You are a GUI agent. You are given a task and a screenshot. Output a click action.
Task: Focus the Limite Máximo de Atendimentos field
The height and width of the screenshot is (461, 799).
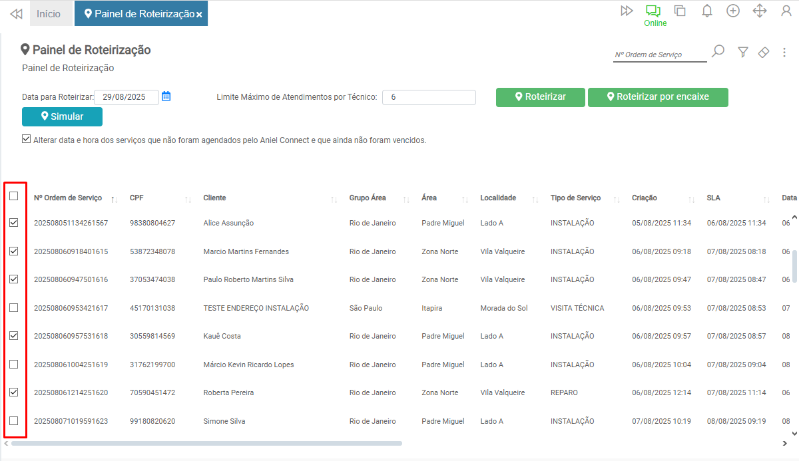click(429, 97)
